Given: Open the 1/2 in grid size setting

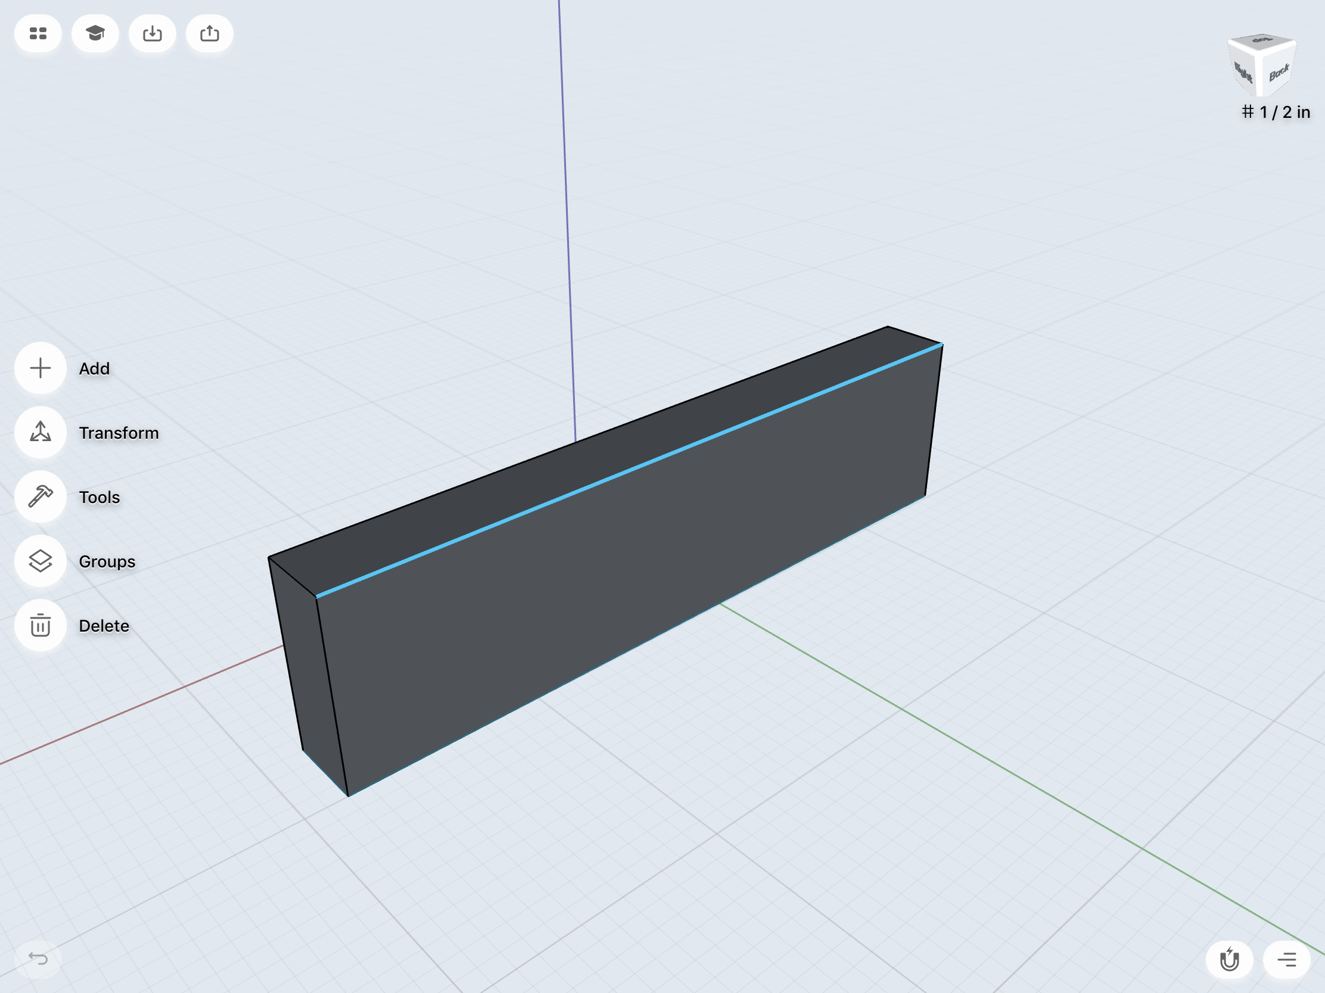Looking at the screenshot, I should (1276, 112).
